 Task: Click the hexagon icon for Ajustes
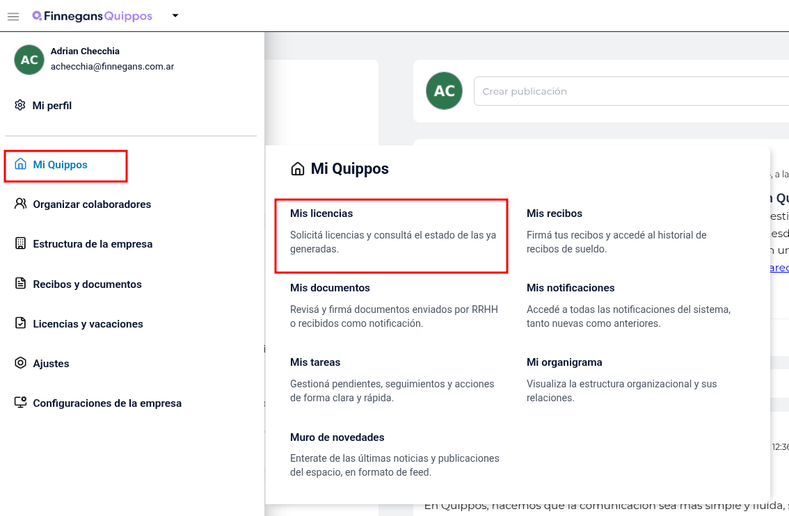tap(20, 362)
